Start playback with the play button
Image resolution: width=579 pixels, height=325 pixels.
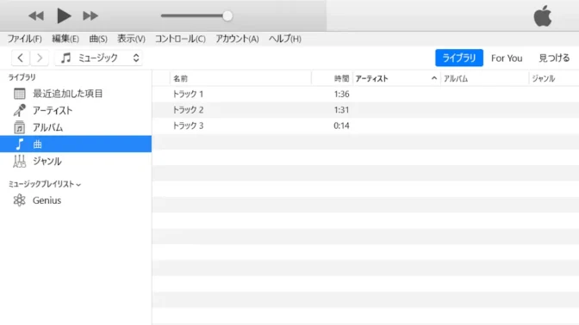(x=64, y=15)
